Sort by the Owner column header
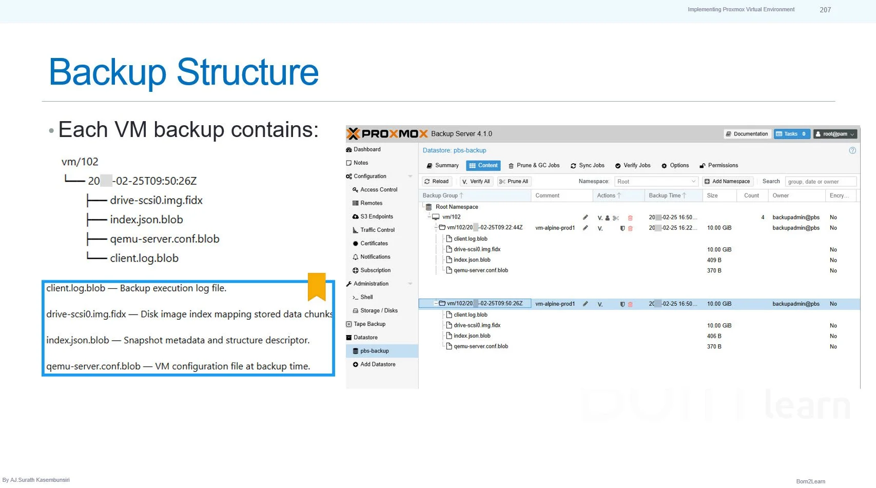The image size is (876, 488). pyautogui.click(x=797, y=196)
